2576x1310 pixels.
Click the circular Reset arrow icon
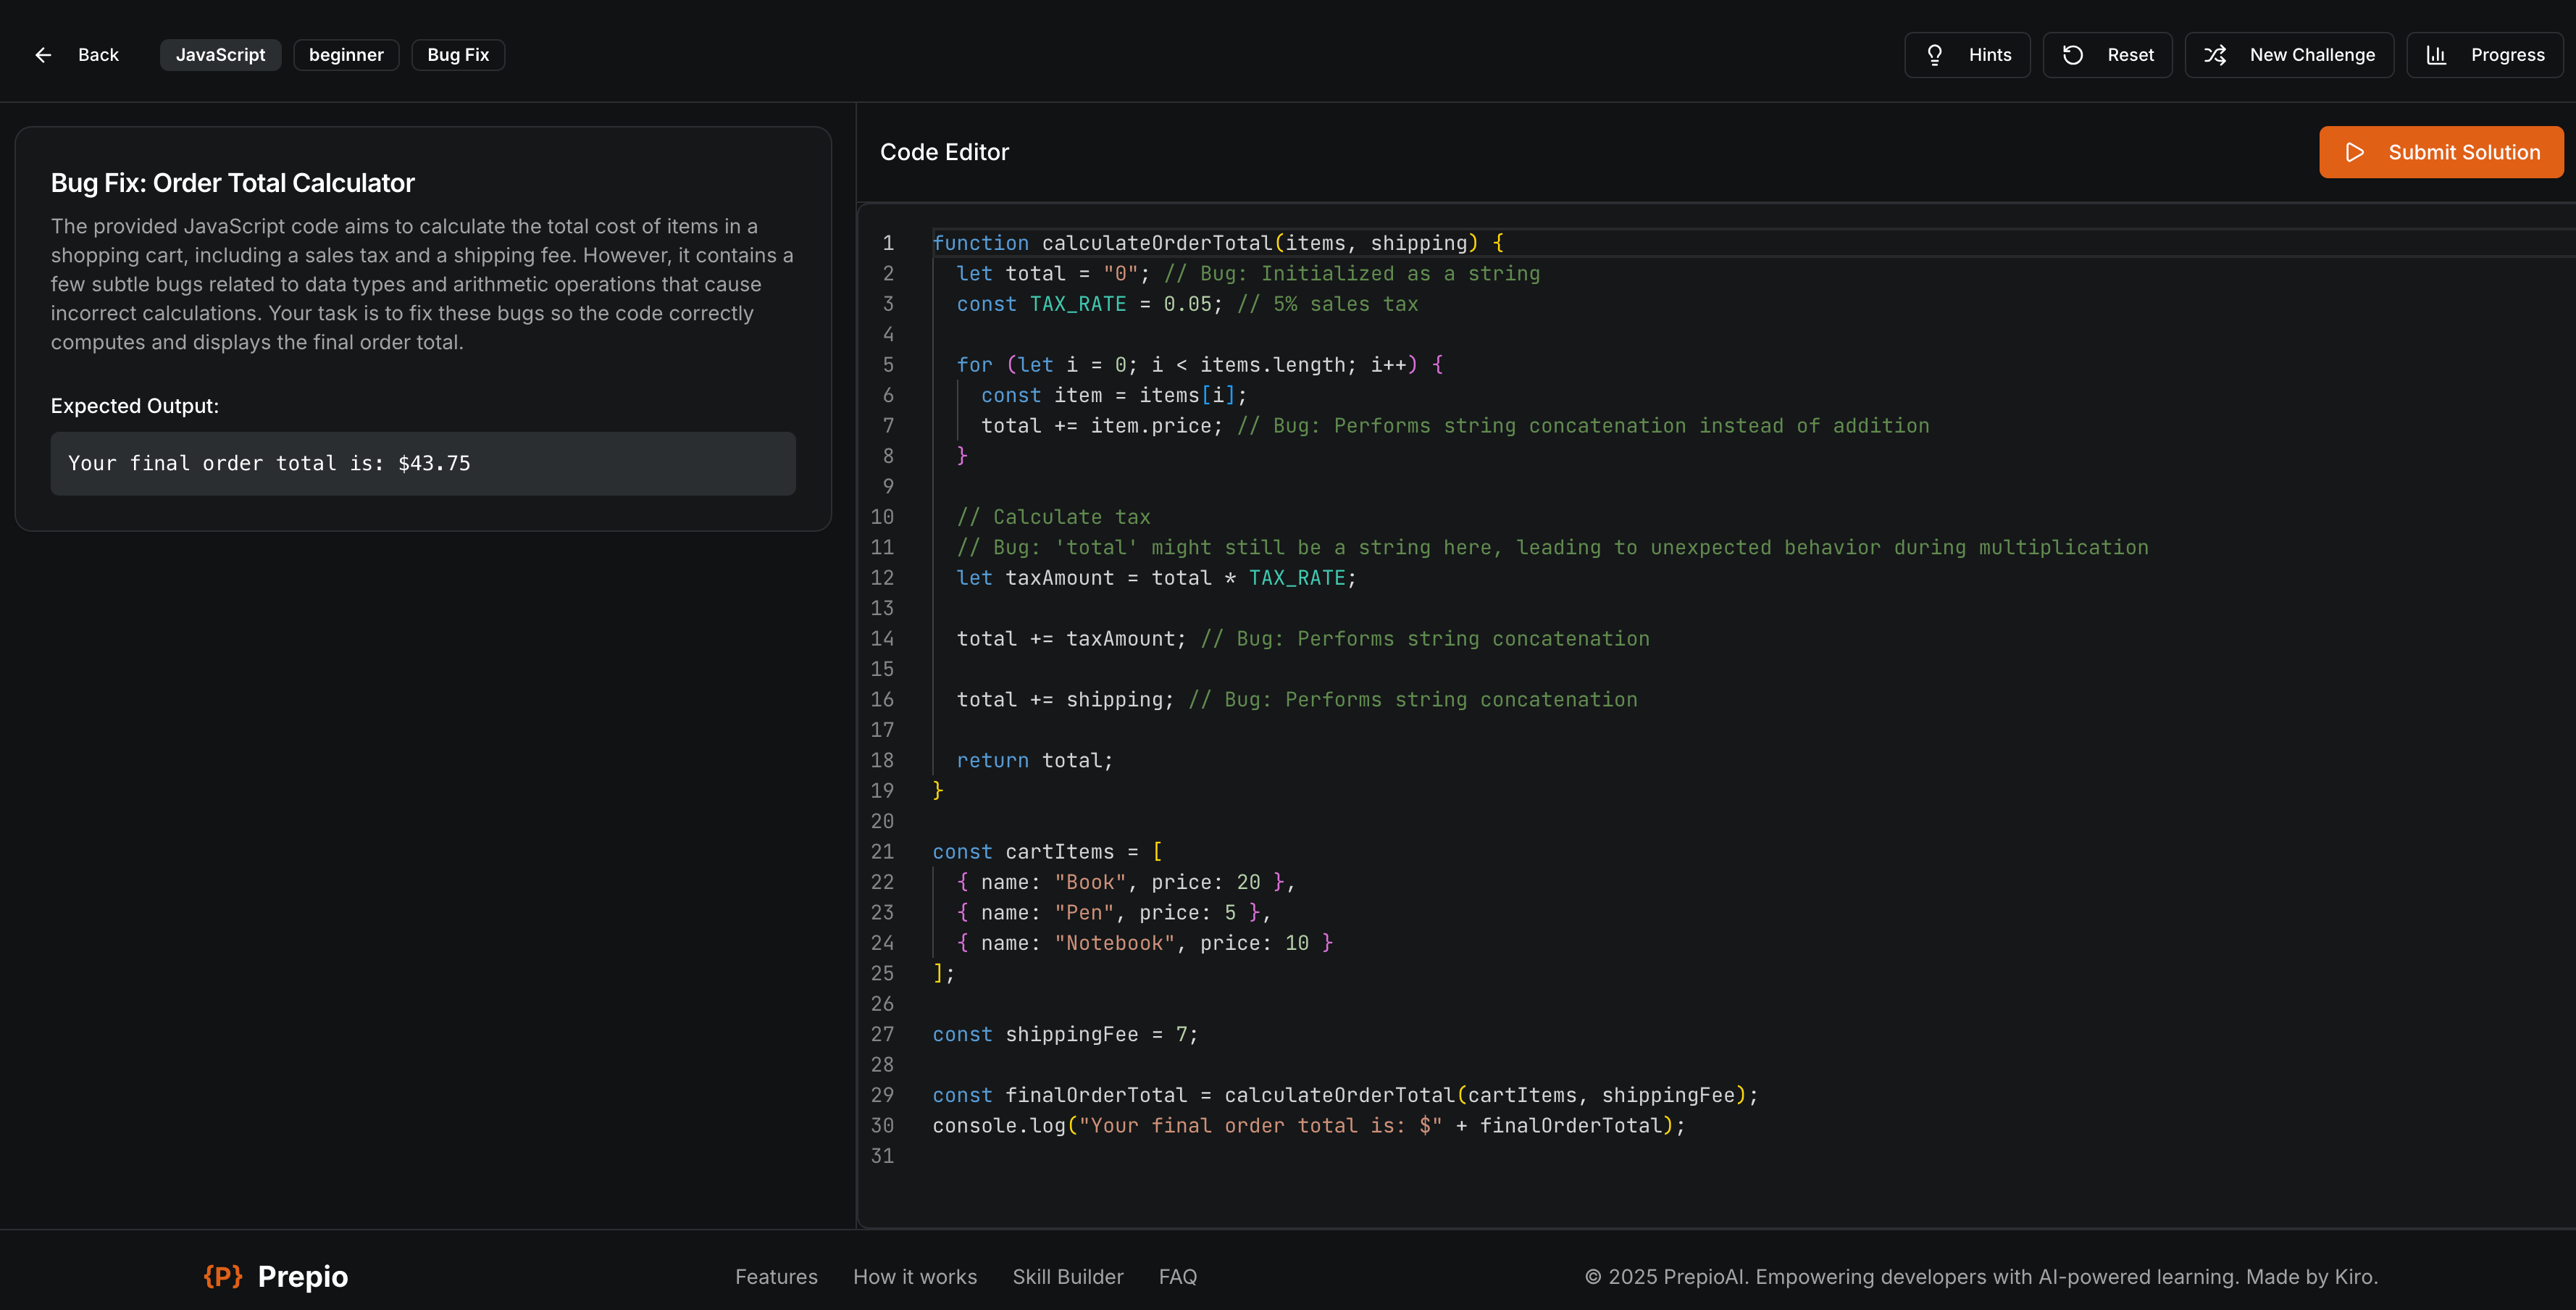tap(2073, 55)
